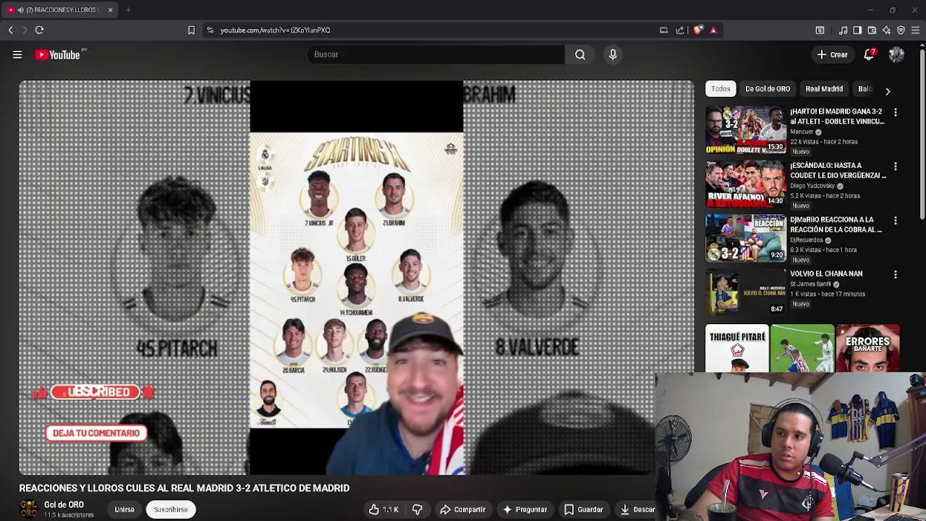926x521 pixels.
Task: Click the Preguntar button
Action: (525, 509)
